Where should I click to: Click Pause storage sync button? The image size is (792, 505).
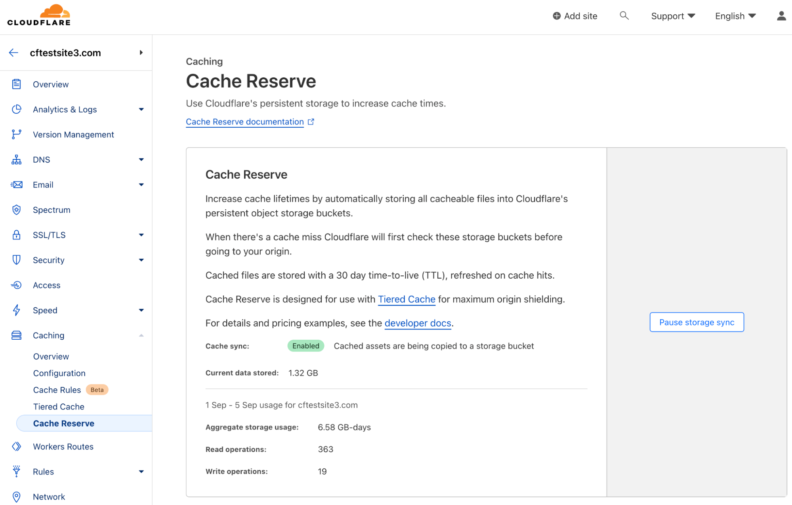(697, 322)
